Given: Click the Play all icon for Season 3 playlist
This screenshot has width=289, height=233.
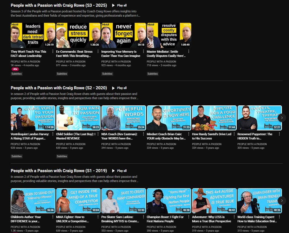Looking at the screenshot, I should click(x=113, y=5).
